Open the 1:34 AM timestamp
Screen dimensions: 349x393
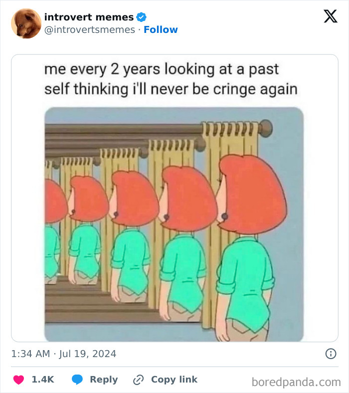click(30, 354)
